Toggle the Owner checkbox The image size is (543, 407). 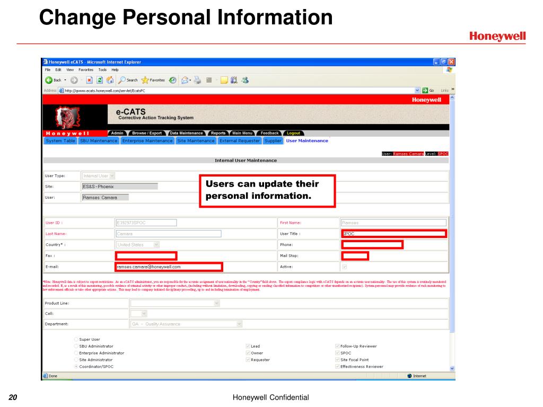[248, 353]
